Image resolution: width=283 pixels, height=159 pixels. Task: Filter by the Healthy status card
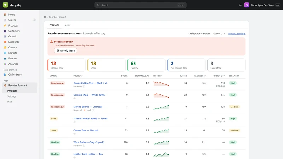coord(146,65)
